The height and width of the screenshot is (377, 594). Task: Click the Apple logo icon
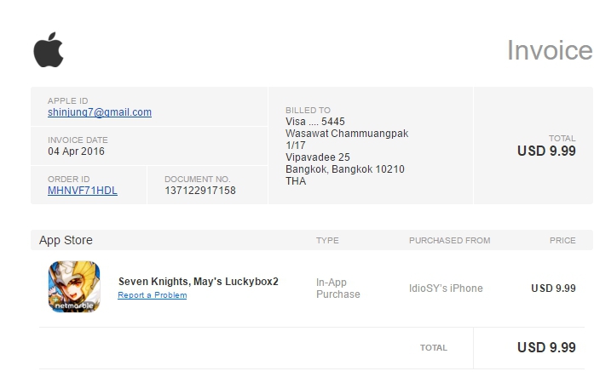pyautogui.click(x=49, y=51)
